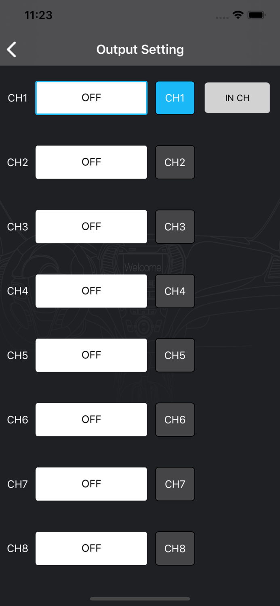This screenshot has width=280, height=606.
Task: Open the CH4 output OFF selector
Action: [91, 291]
